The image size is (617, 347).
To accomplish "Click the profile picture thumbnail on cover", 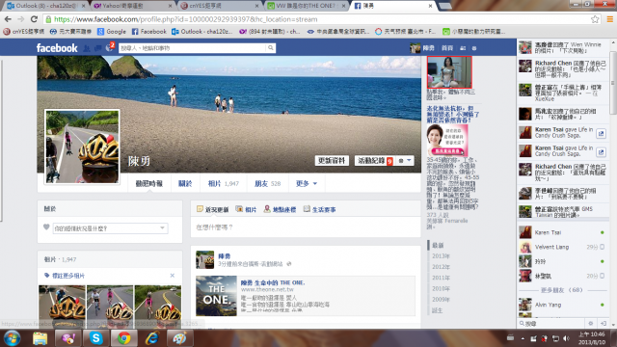I will point(82,147).
